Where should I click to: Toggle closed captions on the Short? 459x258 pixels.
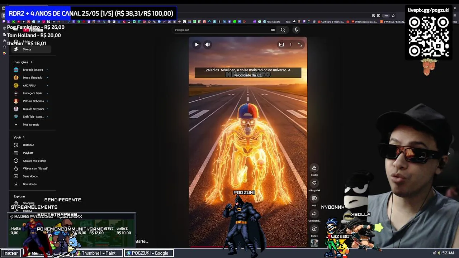(x=281, y=44)
